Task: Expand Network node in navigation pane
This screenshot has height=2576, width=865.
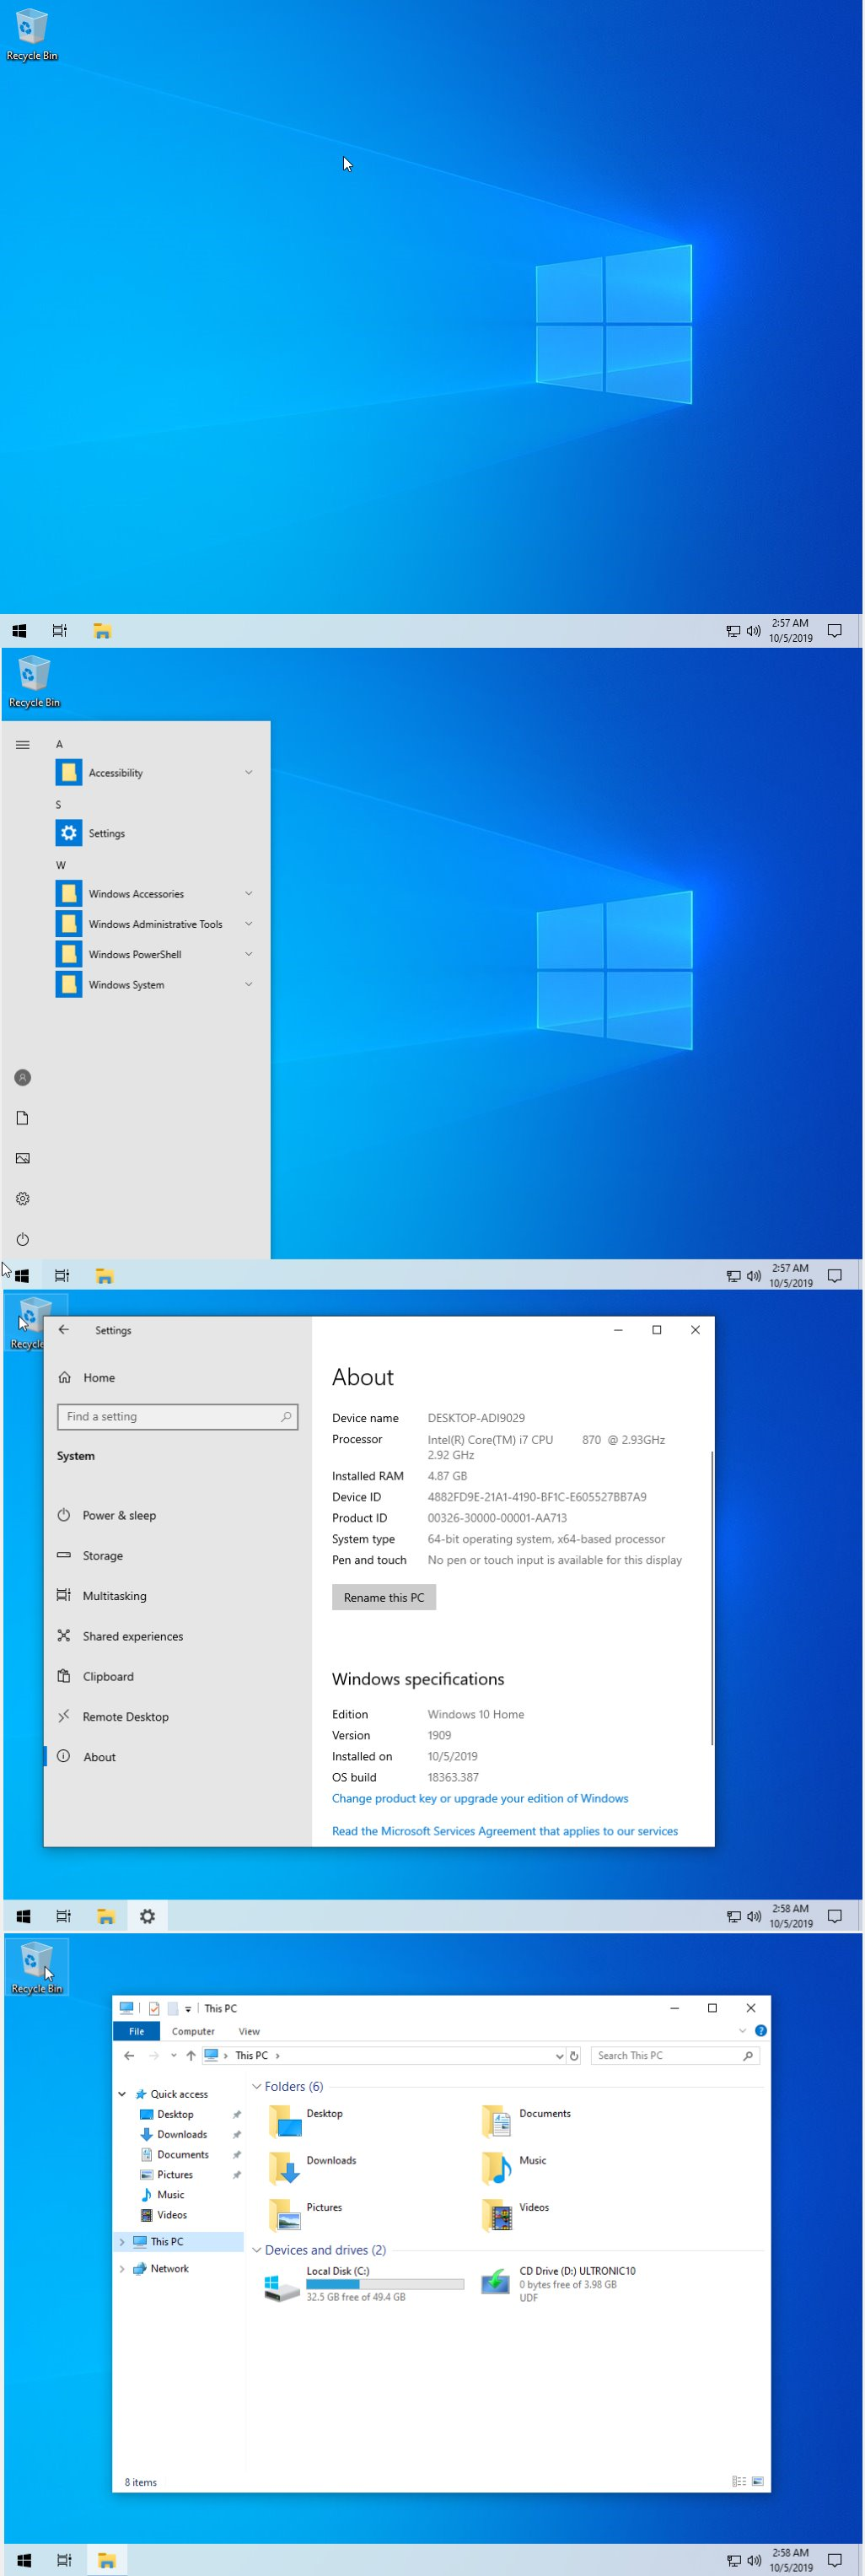Action: pyautogui.click(x=122, y=2269)
